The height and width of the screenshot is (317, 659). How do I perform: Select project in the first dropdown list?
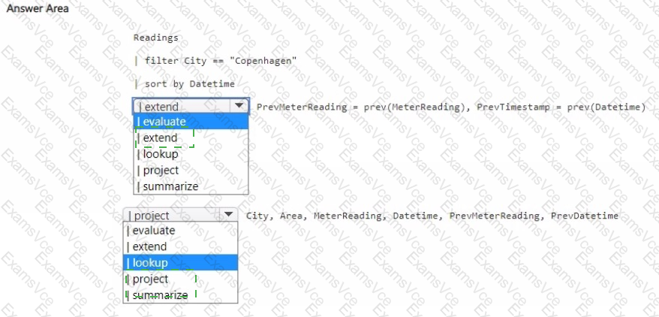point(191,171)
